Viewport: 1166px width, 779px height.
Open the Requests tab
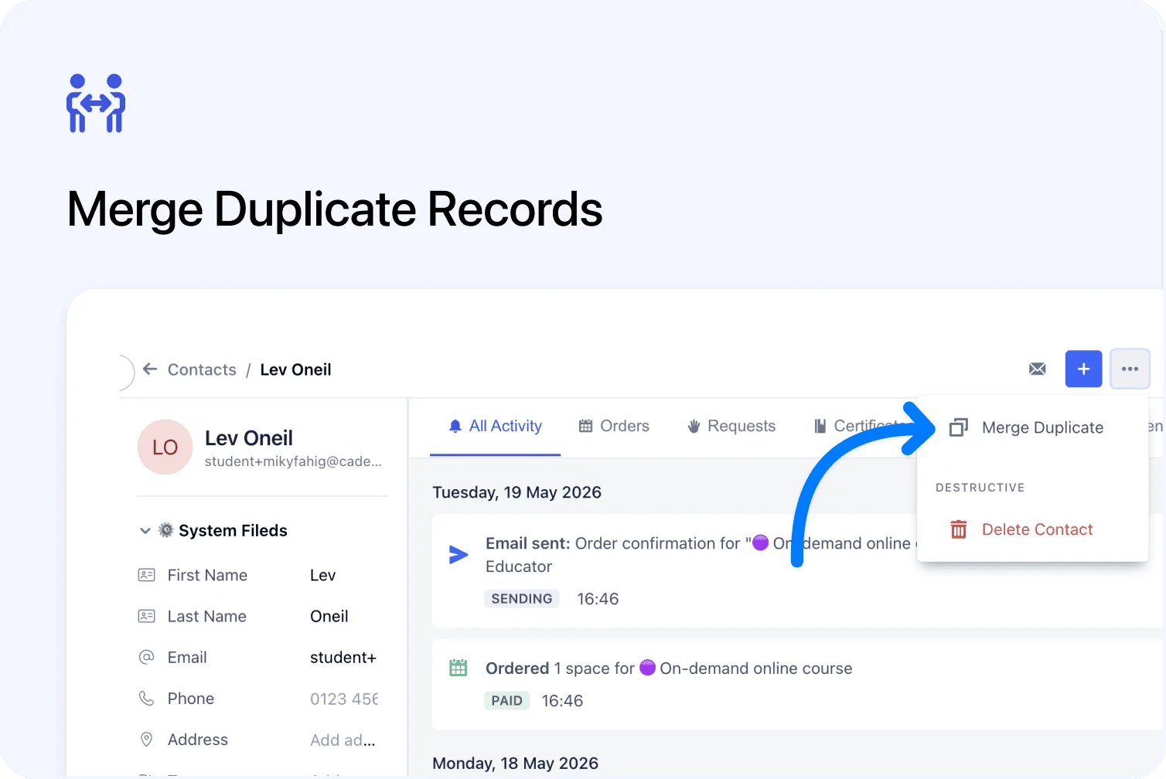pos(731,426)
